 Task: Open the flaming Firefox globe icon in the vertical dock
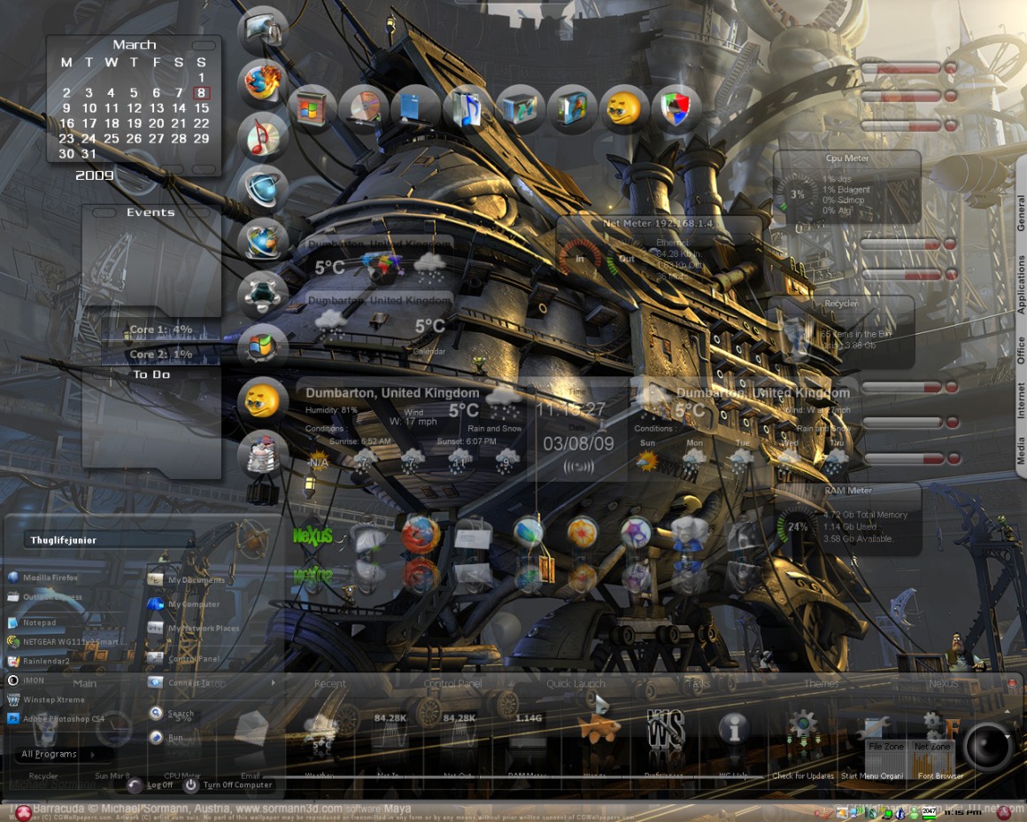(263, 82)
